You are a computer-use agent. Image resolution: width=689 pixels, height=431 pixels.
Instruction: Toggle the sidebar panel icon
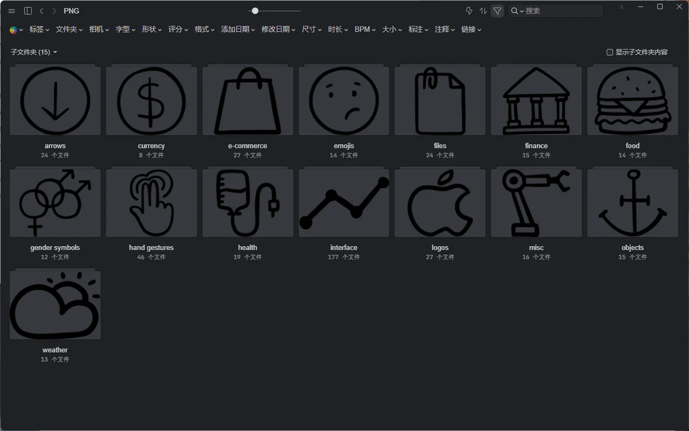[28, 11]
